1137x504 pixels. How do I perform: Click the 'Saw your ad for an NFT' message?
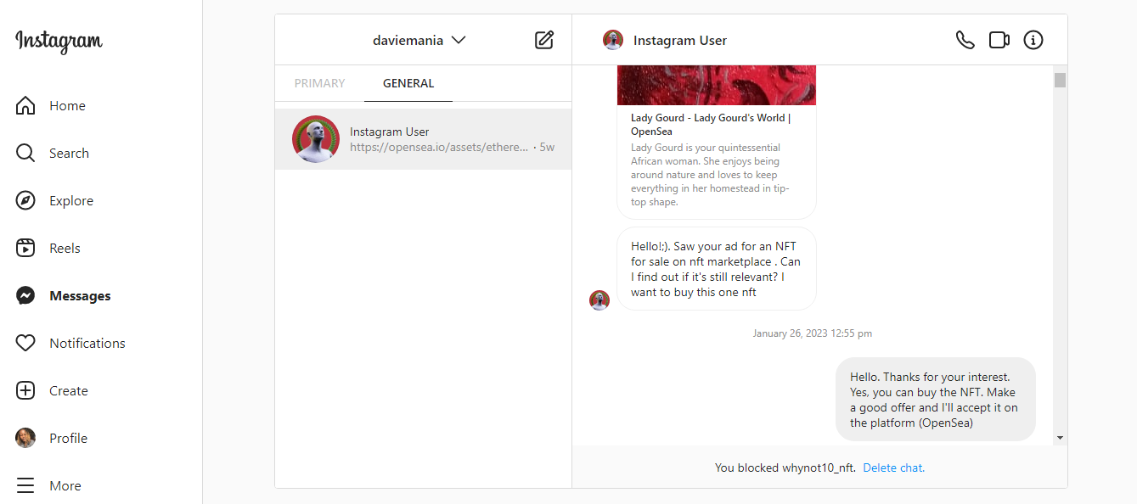pyautogui.click(x=717, y=269)
